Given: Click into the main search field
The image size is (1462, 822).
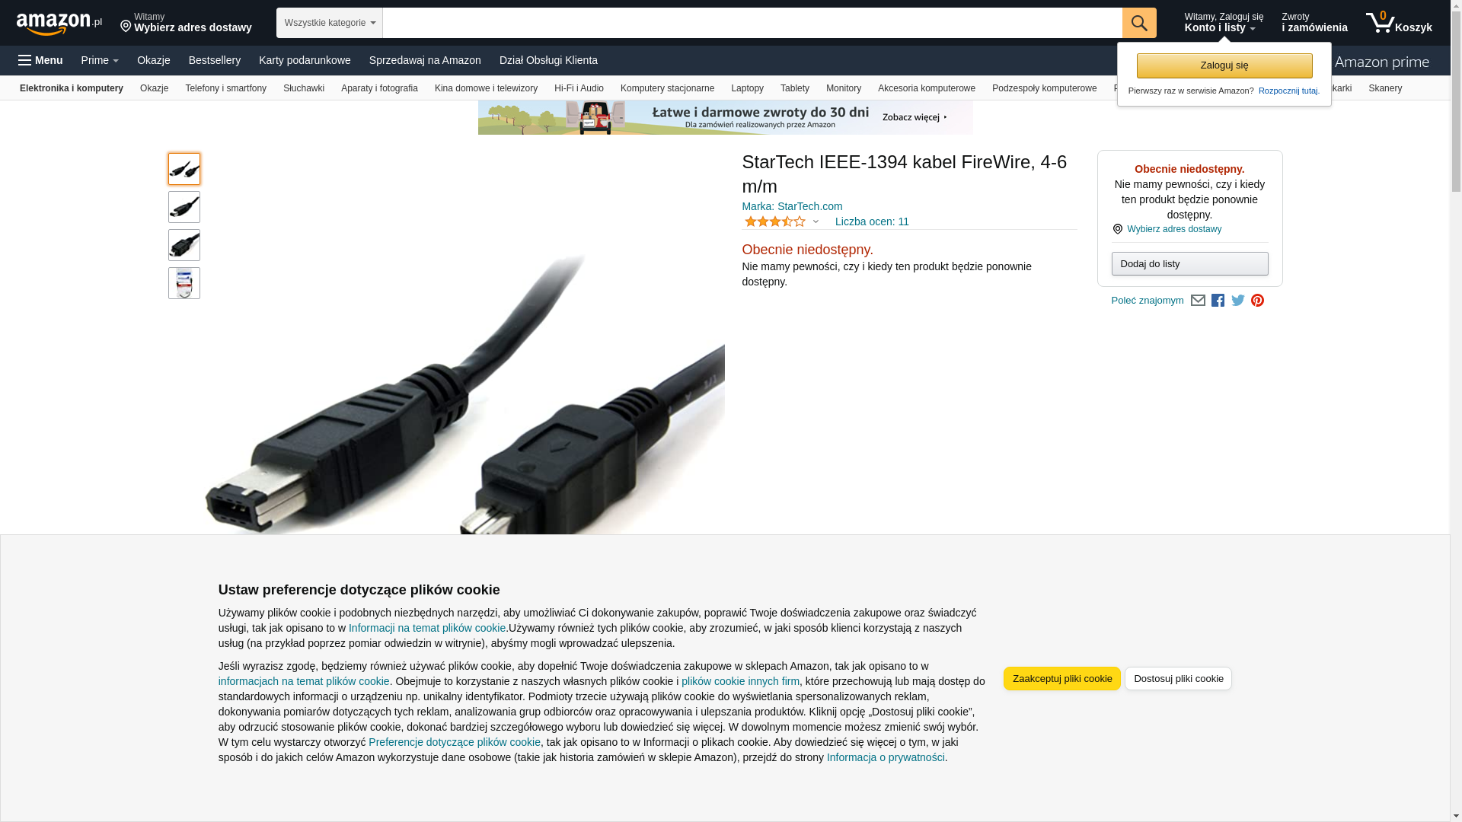Looking at the screenshot, I should pos(752,23).
